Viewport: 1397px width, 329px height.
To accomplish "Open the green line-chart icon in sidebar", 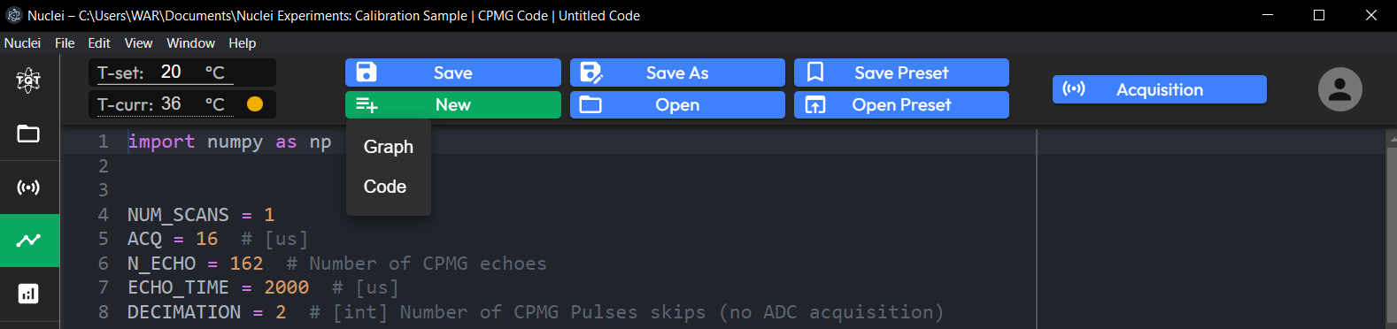I will (29, 240).
